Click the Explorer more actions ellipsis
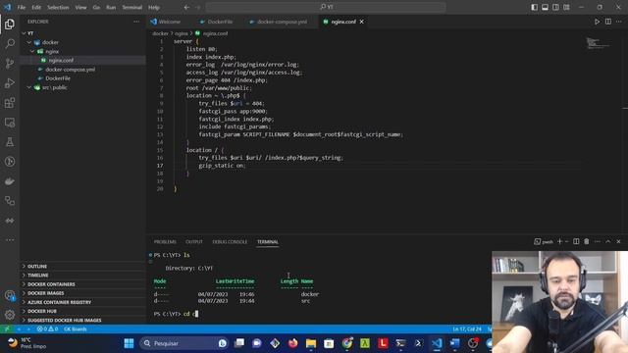 click(x=136, y=22)
